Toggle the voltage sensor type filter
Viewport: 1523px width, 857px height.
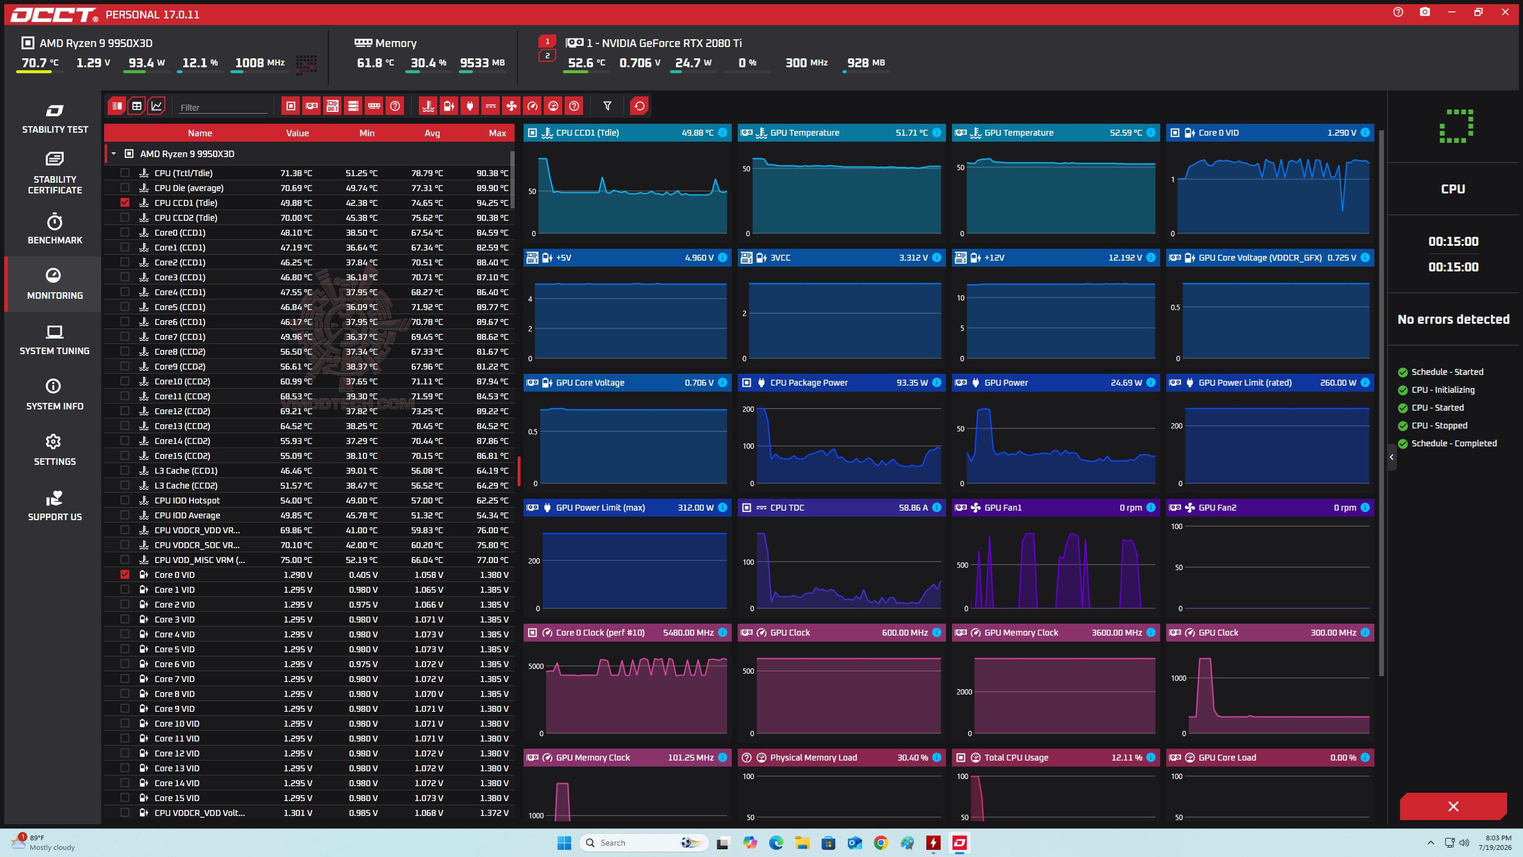[449, 106]
